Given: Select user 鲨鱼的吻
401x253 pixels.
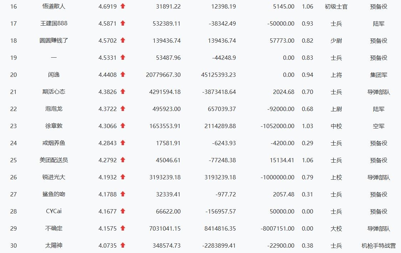Looking at the screenshot, I should coord(54,194).
